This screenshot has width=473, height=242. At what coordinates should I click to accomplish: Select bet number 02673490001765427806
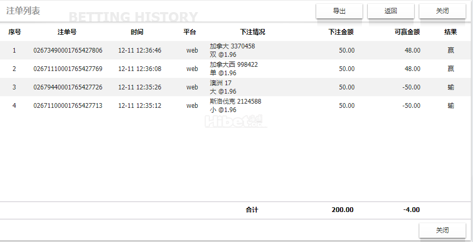pos(68,51)
